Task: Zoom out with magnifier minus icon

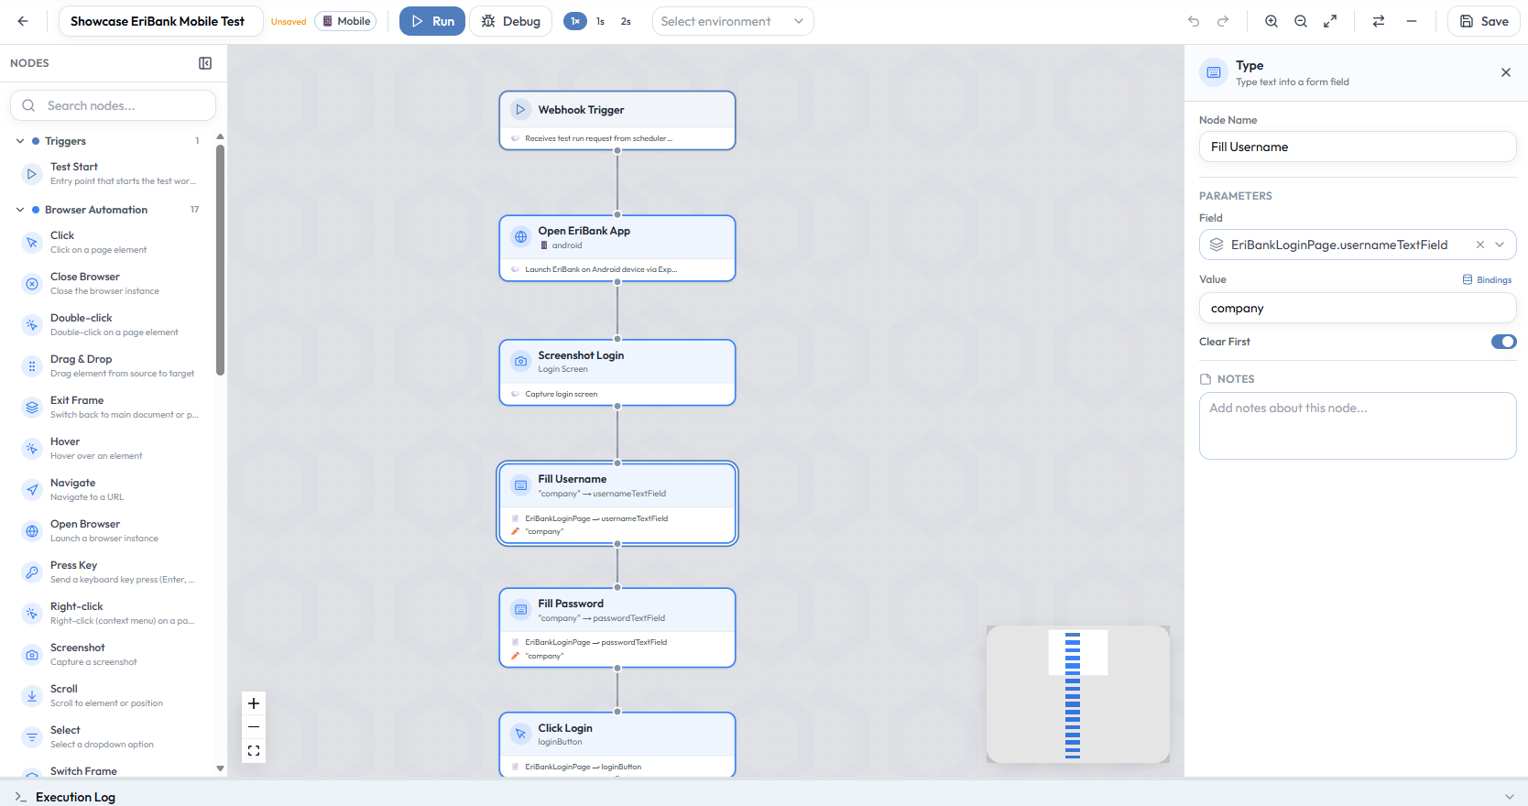Action: (1301, 21)
